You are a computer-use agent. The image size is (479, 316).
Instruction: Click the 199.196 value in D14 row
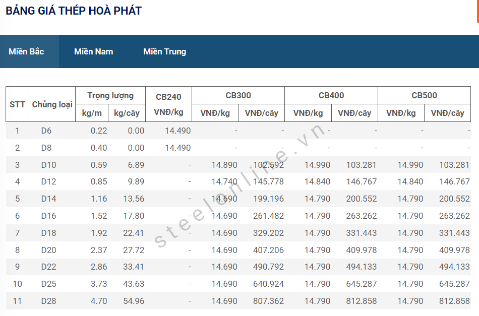(x=269, y=199)
